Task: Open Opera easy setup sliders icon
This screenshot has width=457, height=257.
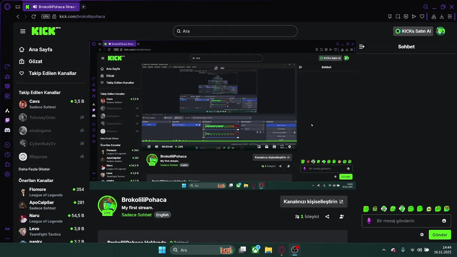Action: click(451, 16)
